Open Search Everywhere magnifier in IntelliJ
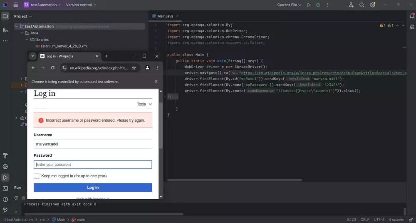The height and width of the screenshot is (223, 416). tap(362, 5)
